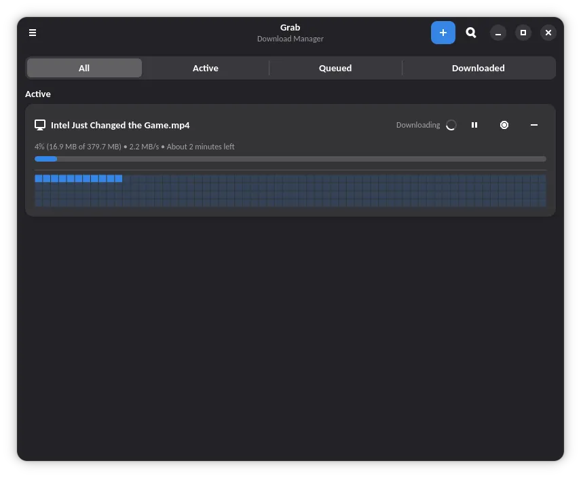581x478 pixels.
Task: Switch to the Downloaded tab
Action: [478, 68]
